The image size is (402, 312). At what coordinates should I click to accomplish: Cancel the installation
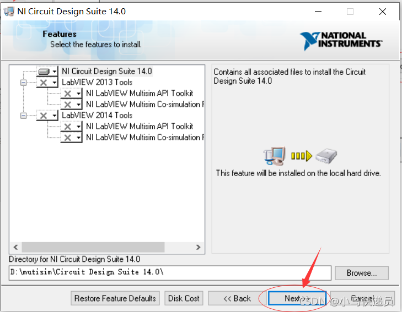tap(362, 298)
